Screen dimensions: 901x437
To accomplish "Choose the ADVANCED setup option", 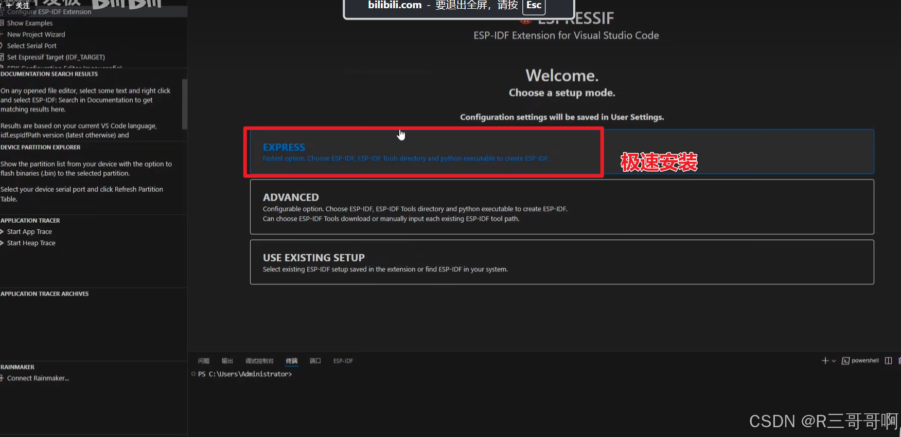I will tap(562, 207).
